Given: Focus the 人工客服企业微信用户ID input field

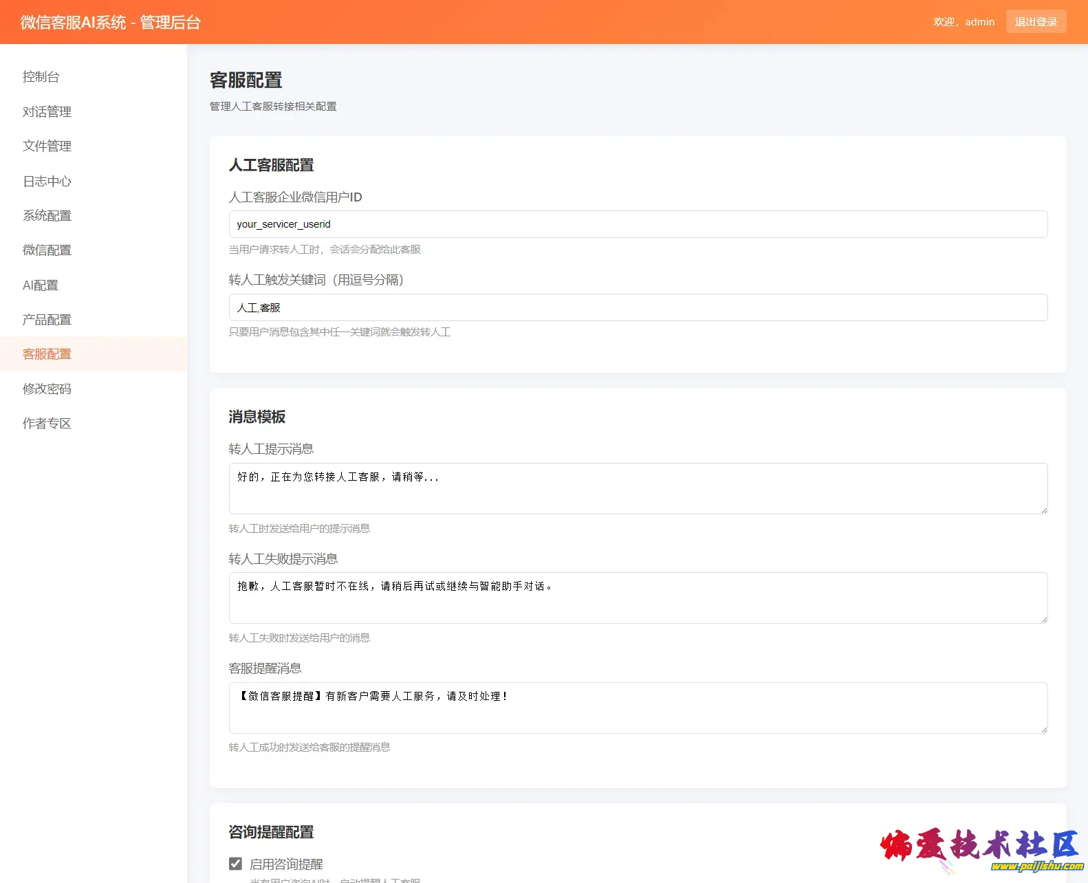Looking at the screenshot, I should (x=638, y=224).
